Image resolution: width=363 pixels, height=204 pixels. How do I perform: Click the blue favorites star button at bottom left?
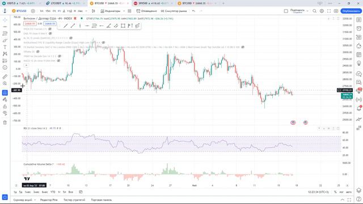pos(5,197)
